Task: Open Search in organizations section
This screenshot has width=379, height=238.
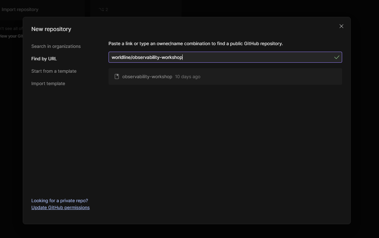Action: 56,46
